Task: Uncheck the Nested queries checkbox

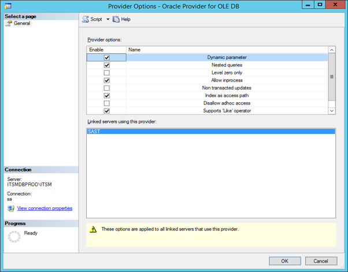Action: (x=107, y=65)
